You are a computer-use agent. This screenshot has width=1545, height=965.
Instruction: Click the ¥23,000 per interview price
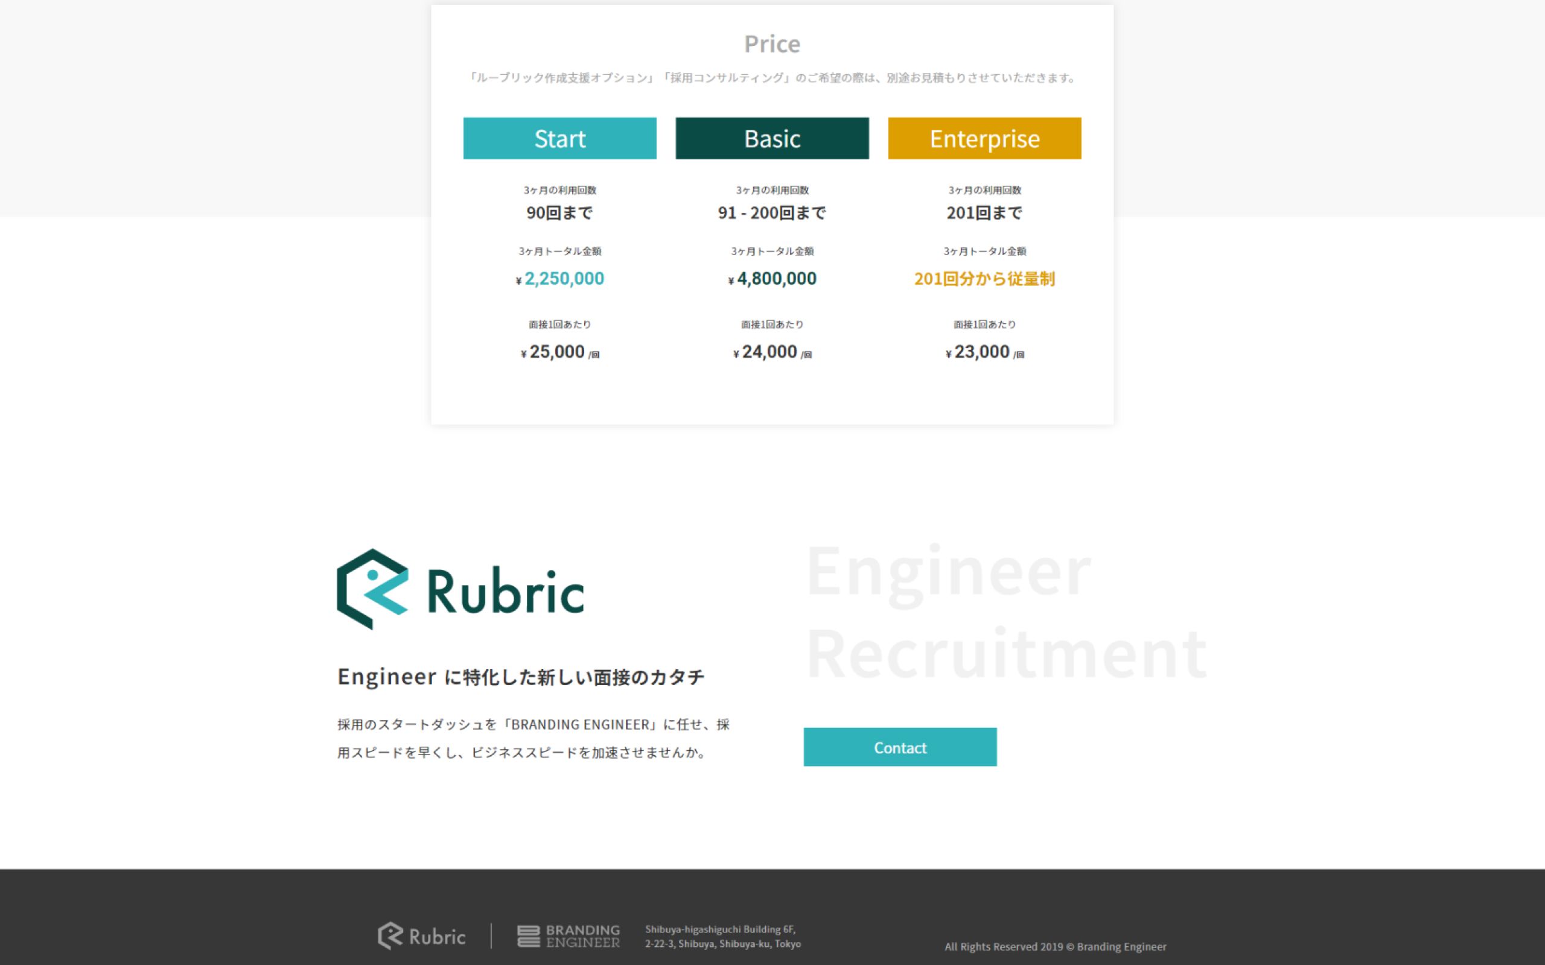(984, 352)
